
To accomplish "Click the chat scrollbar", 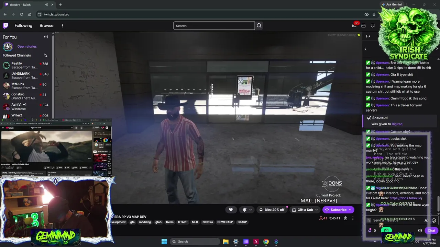I will coord(438,204).
